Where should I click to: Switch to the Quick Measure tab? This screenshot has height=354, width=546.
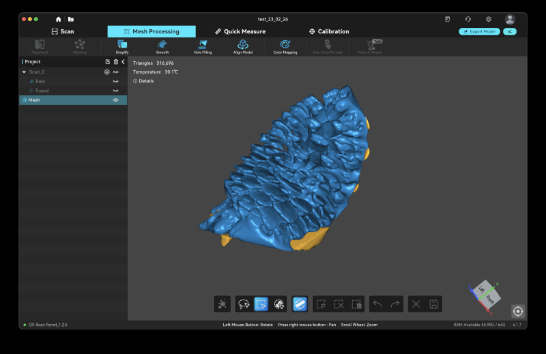(240, 31)
